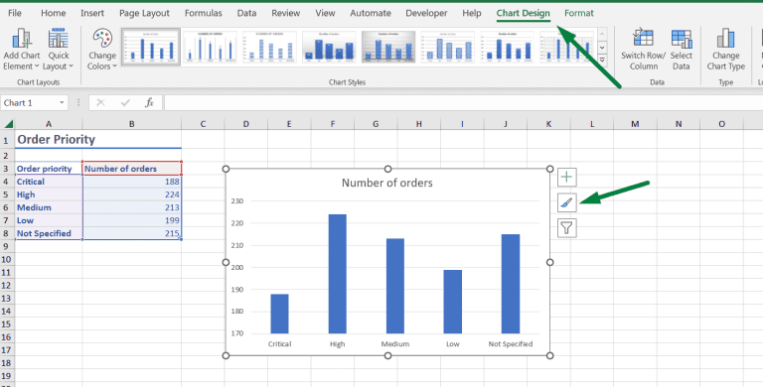Image resolution: width=763 pixels, height=387 pixels.
Task: Open the File tab
Action: (15, 13)
